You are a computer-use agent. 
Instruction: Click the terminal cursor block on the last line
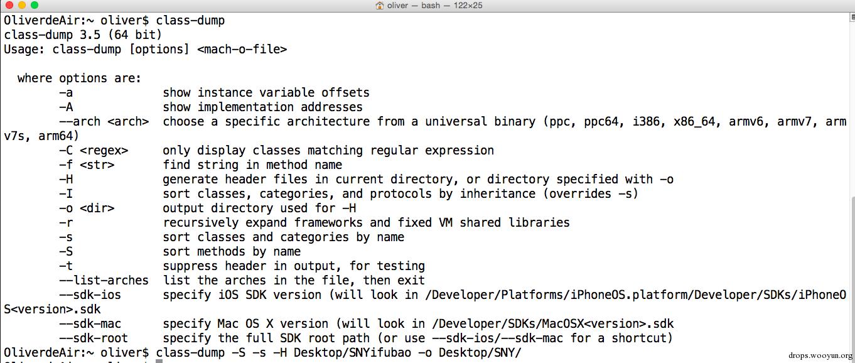(159, 360)
